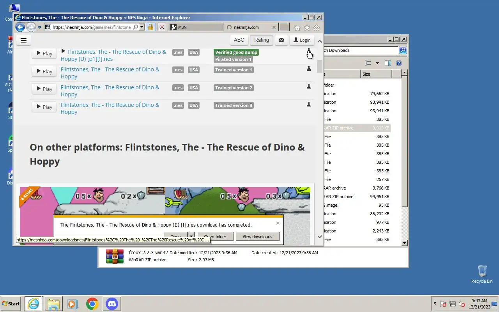Screen dimensions: 499x312
Task: Download the Trained version 1 ROM
Action: click(309, 69)
